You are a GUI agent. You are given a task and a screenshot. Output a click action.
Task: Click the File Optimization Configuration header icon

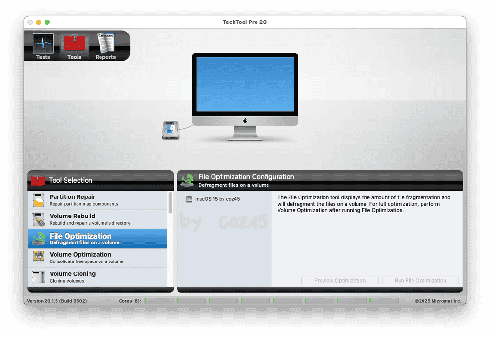coord(188,180)
